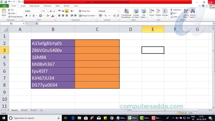The image size is (215, 121).
Task: Click the Paste clipboard icon
Action: click(x=4, y=11)
